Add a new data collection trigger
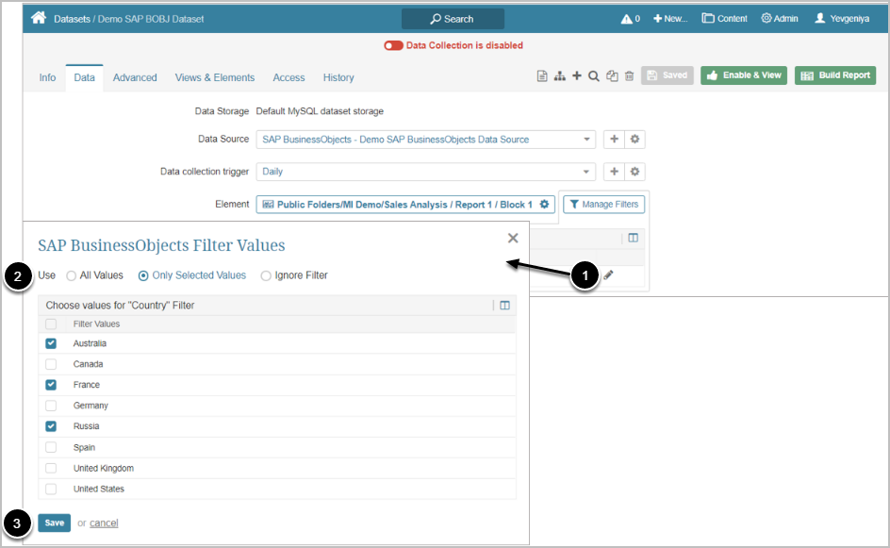 click(x=614, y=172)
